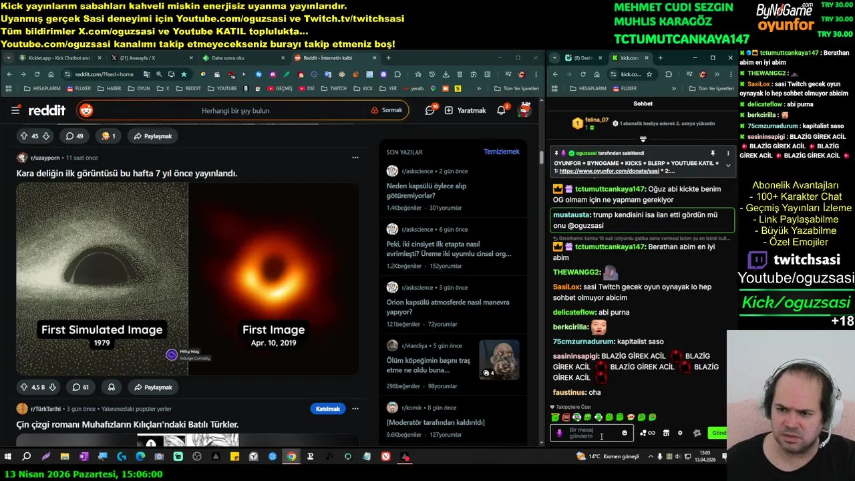Give award on black hole post
The image size is (855, 481).
[x=111, y=387]
